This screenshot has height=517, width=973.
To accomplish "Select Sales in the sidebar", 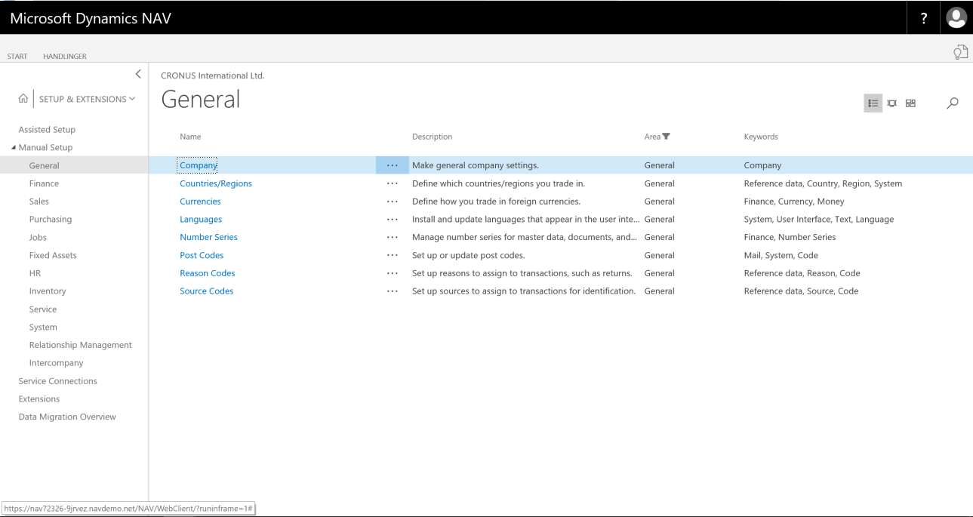I will tap(39, 202).
